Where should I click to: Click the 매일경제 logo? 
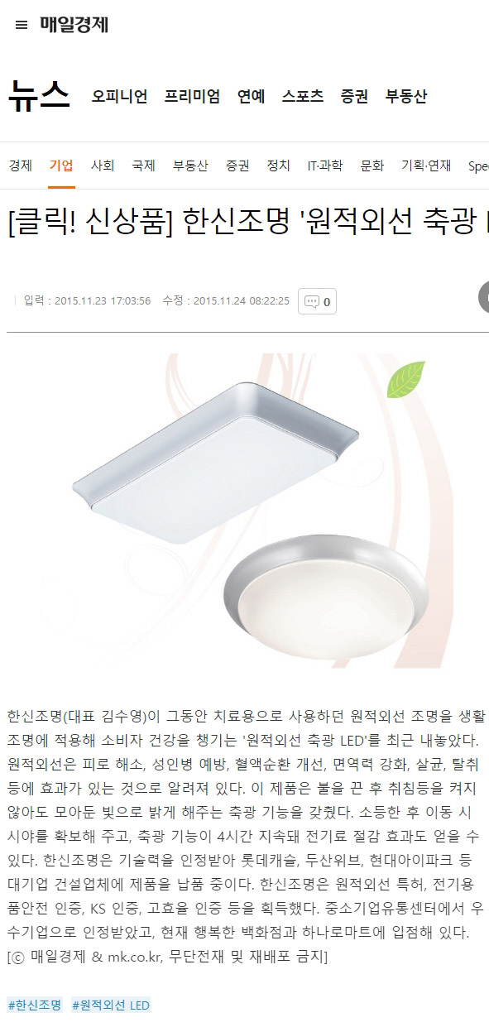click(x=74, y=25)
